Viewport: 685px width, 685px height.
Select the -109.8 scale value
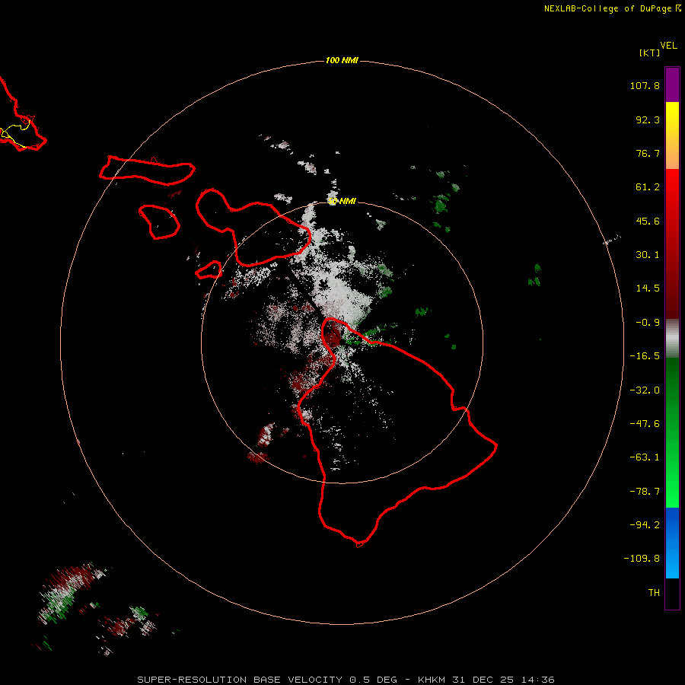tap(642, 559)
